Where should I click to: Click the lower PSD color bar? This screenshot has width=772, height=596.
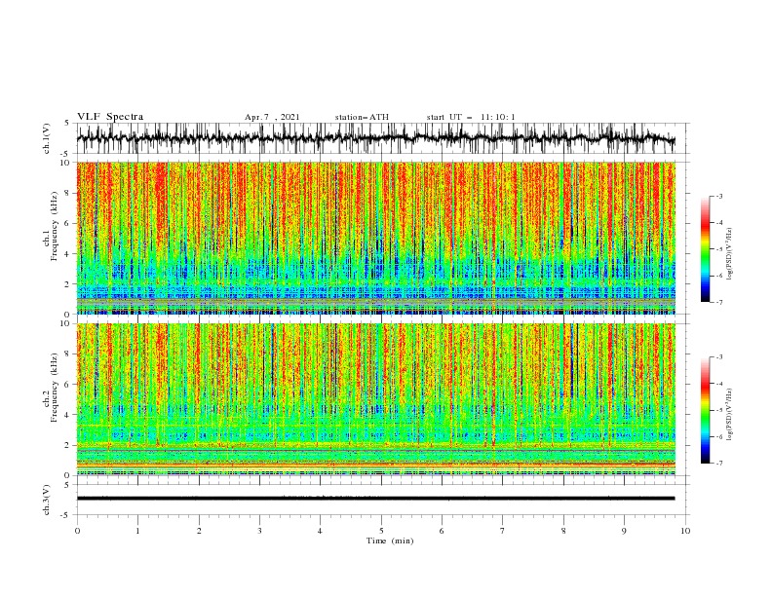[705, 410]
